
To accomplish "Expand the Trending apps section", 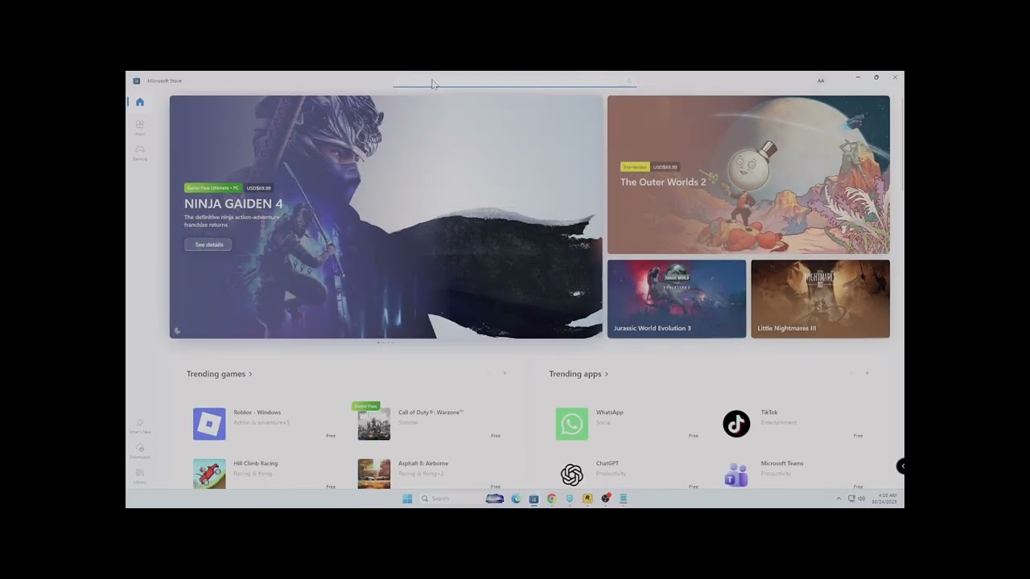I will [578, 374].
